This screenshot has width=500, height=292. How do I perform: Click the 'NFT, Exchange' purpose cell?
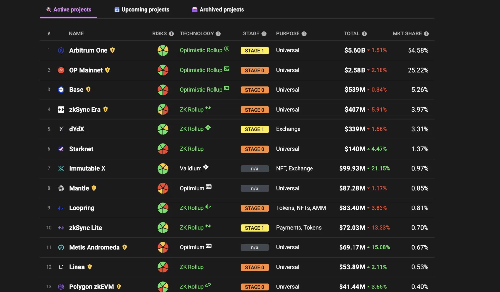tap(295, 168)
